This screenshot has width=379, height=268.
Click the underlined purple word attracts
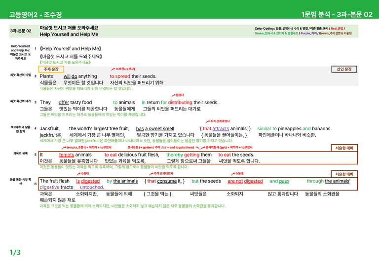click(221, 128)
